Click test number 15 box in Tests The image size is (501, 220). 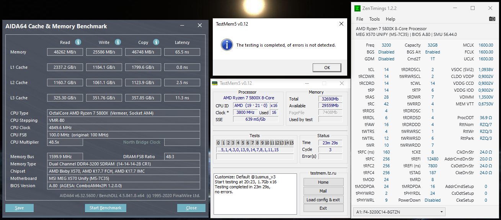(x=291, y=143)
